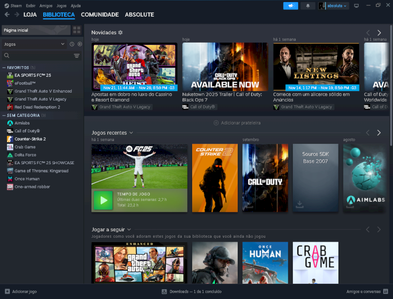
Task: Focus the library search field
Action: coord(42,55)
